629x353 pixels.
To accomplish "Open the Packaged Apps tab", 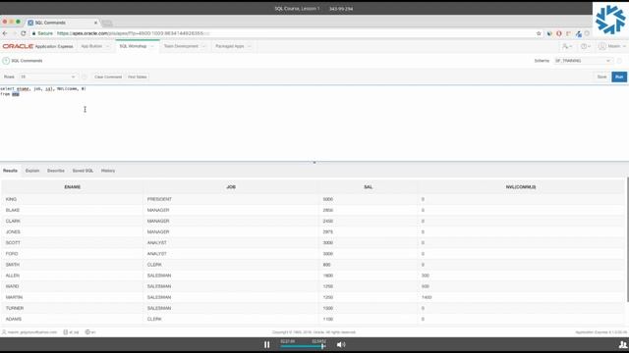I will click(x=229, y=46).
